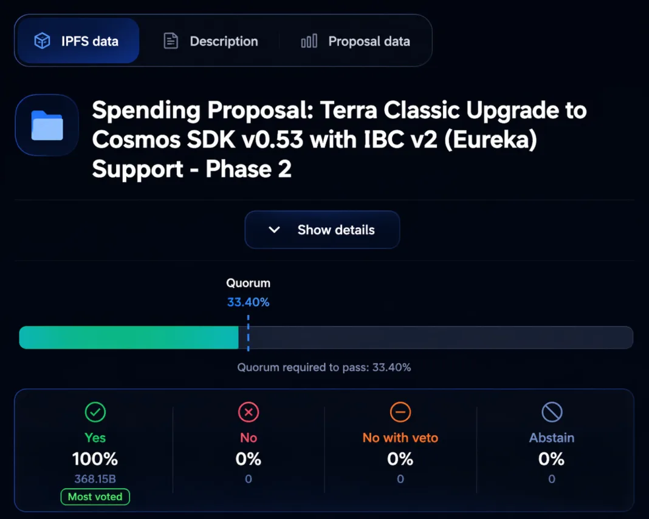
Task: Click the 368.15B vote count
Action: (95, 479)
